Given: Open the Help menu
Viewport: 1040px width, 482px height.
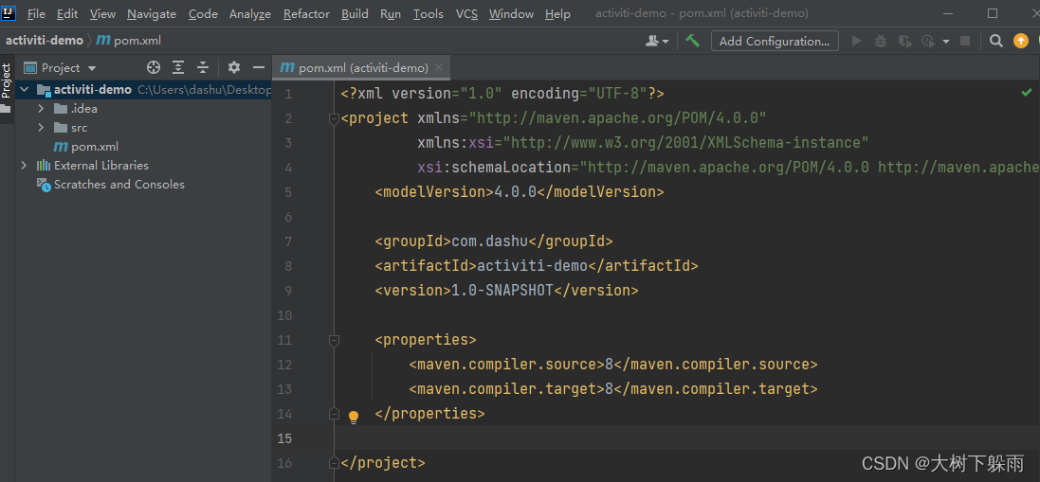Looking at the screenshot, I should [x=557, y=14].
